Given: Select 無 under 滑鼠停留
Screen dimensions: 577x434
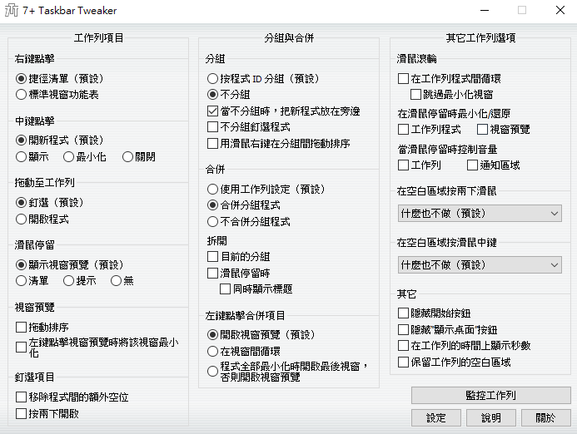Looking at the screenshot, I should pyautogui.click(x=122, y=281).
